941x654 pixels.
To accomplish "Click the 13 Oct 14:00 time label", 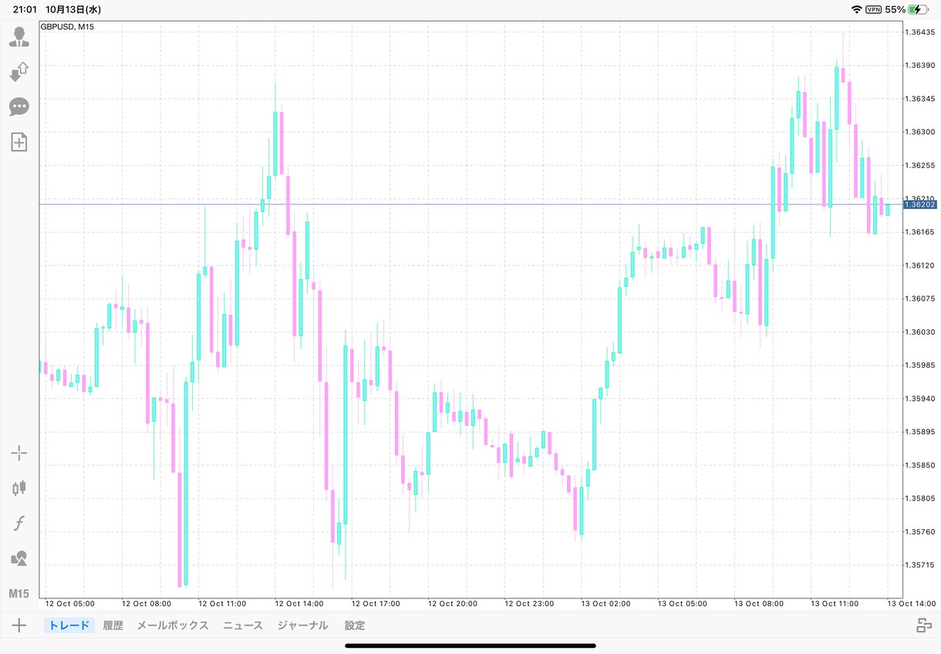I will 912,604.
